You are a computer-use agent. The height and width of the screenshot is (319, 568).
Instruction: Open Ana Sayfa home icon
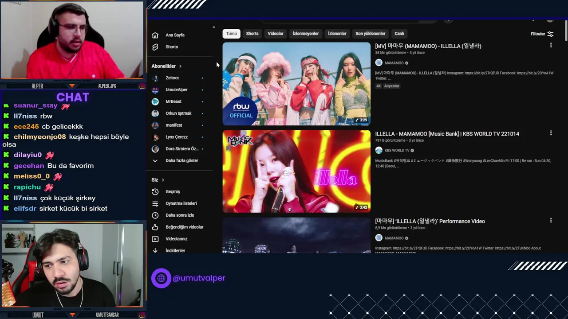coord(155,35)
